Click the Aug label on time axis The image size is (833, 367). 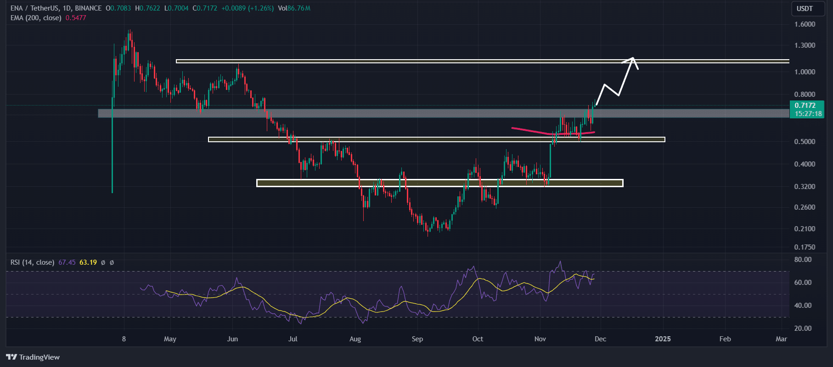(355, 339)
